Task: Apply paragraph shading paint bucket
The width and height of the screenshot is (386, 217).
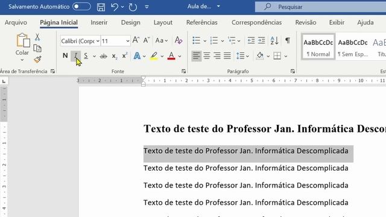Action: 260,56
